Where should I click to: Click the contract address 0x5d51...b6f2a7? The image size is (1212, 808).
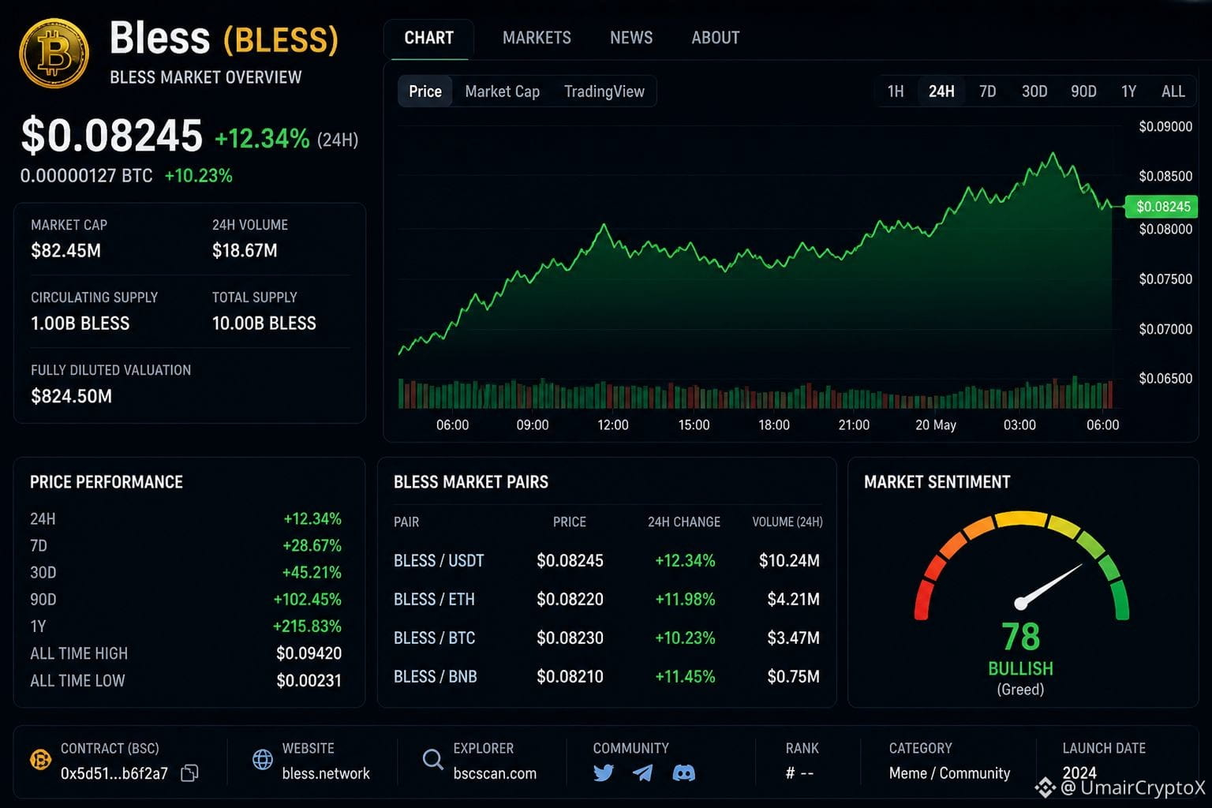click(114, 773)
